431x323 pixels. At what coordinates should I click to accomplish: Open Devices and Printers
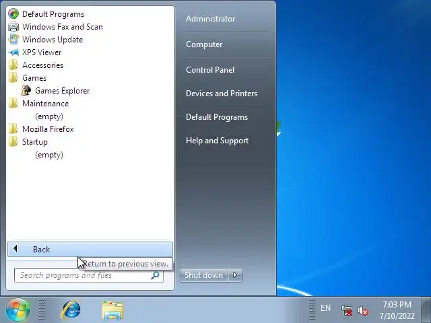click(x=222, y=94)
